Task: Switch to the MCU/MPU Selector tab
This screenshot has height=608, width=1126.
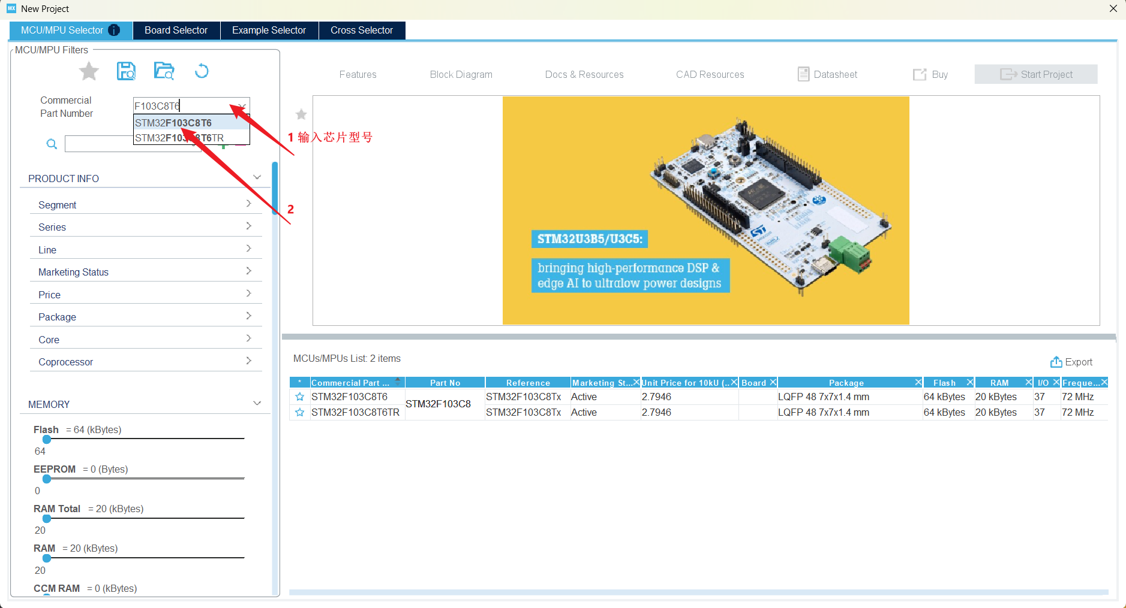Action: (x=71, y=30)
